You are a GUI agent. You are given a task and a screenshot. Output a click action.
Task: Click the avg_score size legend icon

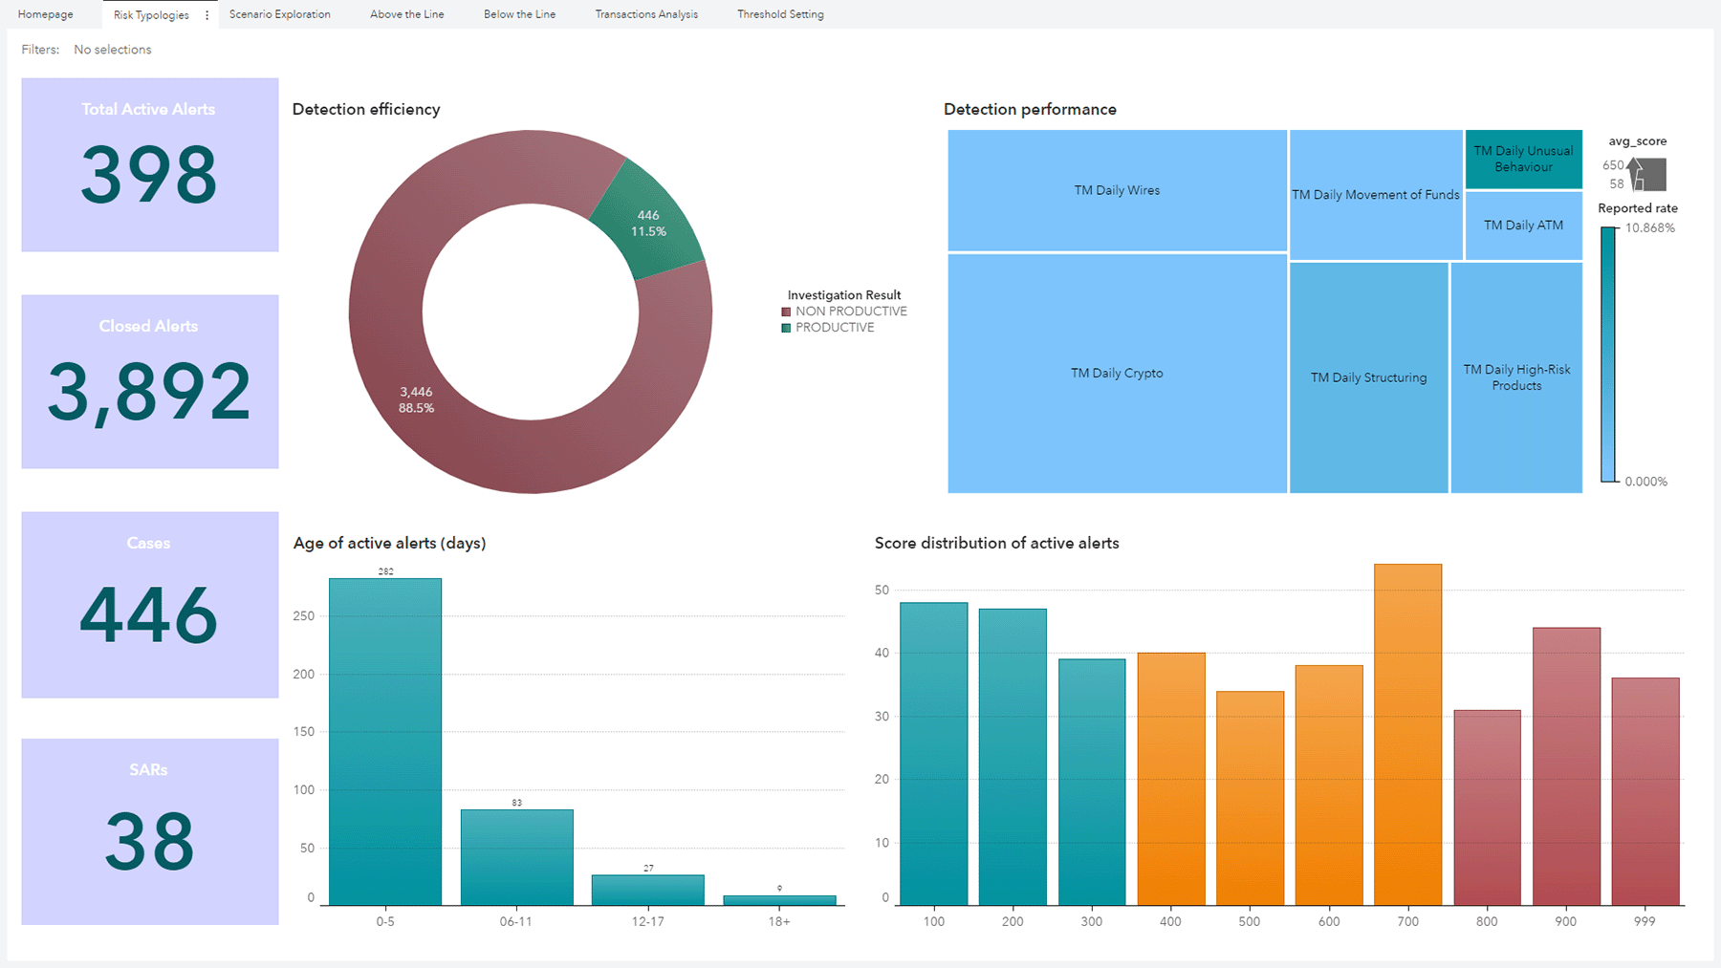point(1647,174)
